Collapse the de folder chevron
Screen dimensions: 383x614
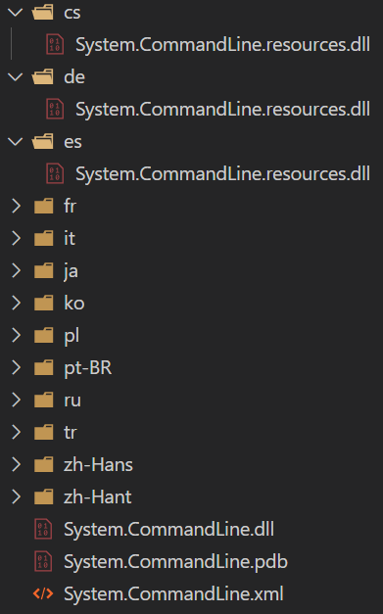point(16,77)
